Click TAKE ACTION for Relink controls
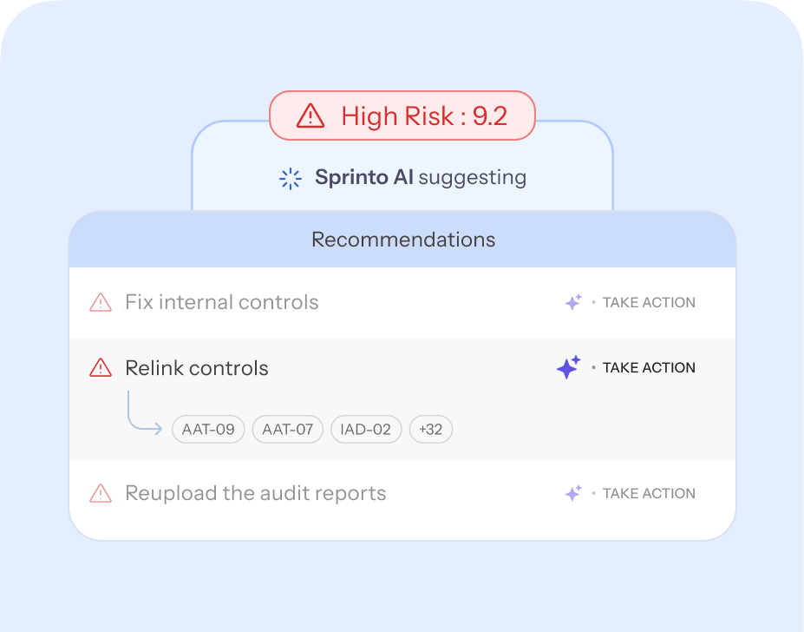Viewport: 804px width, 632px height. [648, 367]
